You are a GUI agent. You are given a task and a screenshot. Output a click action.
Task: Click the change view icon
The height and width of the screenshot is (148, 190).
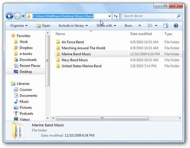click(150, 25)
